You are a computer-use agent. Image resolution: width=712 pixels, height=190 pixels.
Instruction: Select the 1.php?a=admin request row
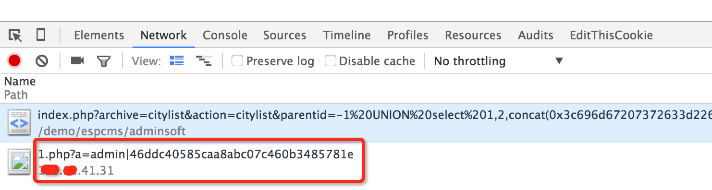pyautogui.click(x=356, y=162)
